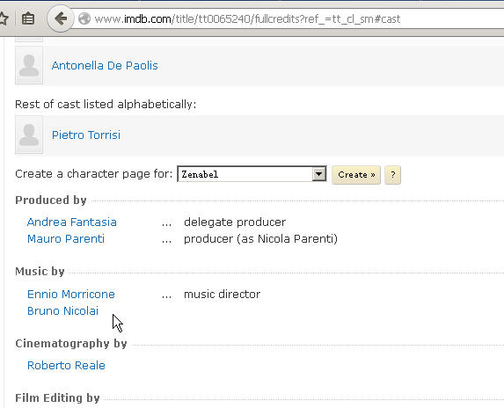Click 'Music by' heading
This screenshot has width=504, height=408.
tap(40, 272)
